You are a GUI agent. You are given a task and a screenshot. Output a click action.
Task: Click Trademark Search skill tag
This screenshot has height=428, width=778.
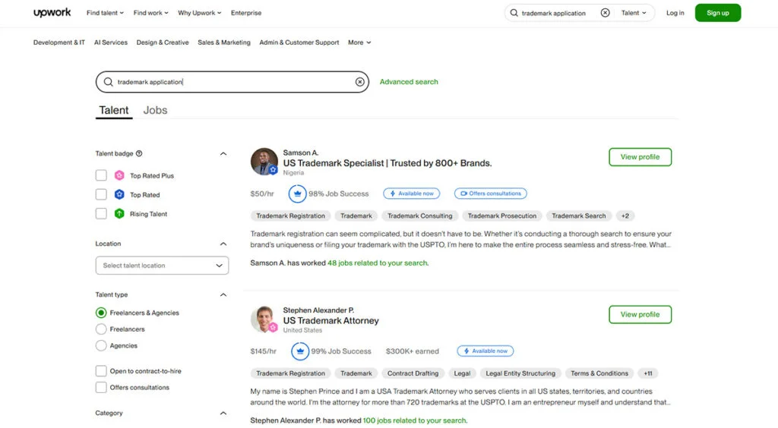click(578, 216)
